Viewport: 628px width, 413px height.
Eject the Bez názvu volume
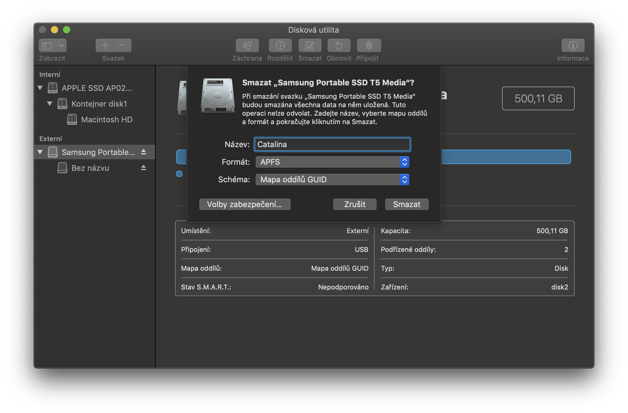144,168
